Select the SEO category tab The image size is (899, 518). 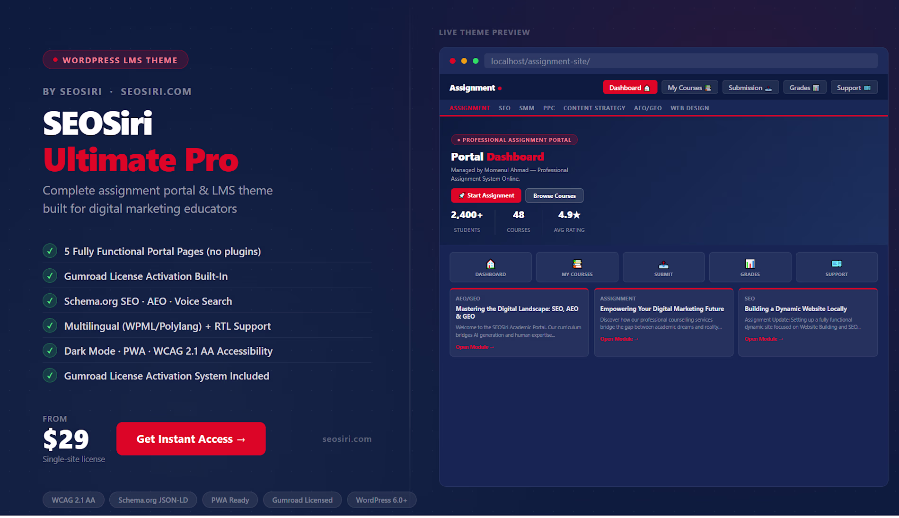click(504, 108)
